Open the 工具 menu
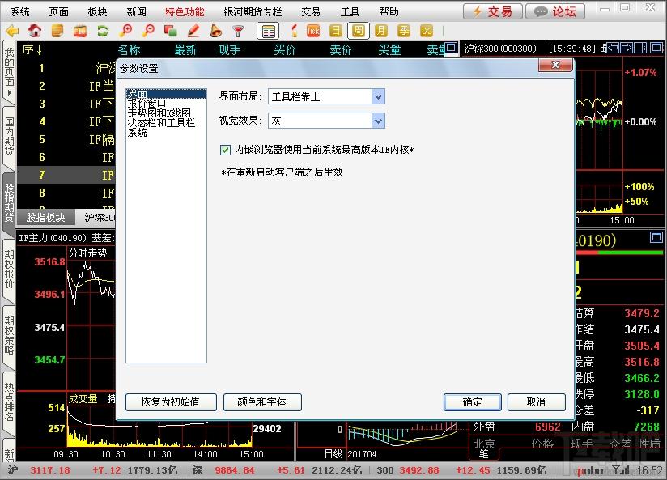This screenshot has width=667, height=480. pos(350,12)
